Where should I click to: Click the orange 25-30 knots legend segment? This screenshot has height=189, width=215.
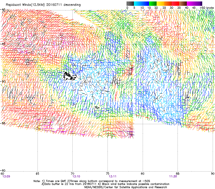[x=168, y=3]
